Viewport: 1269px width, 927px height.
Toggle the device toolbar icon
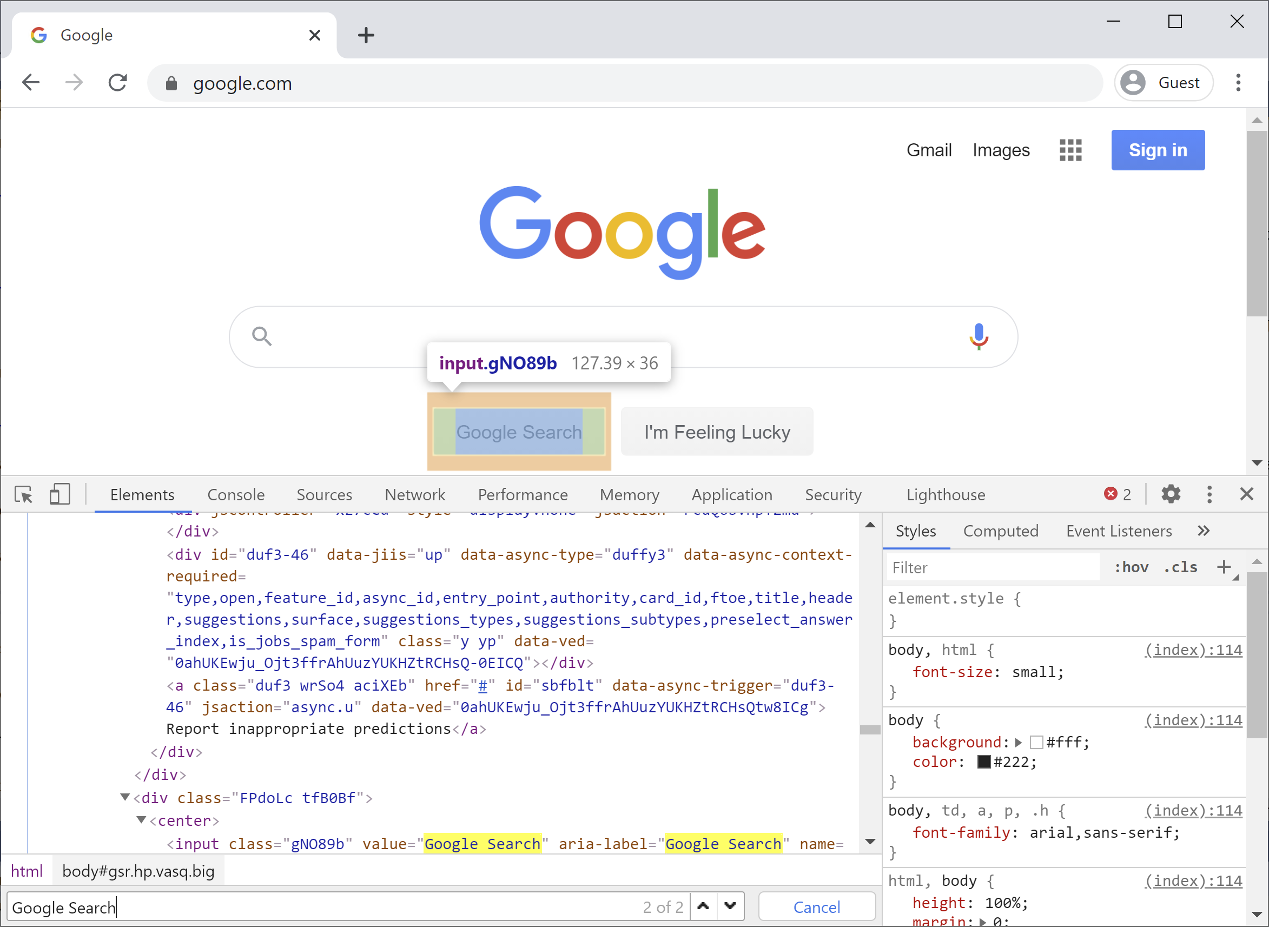pyautogui.click(x=60, y=494)
